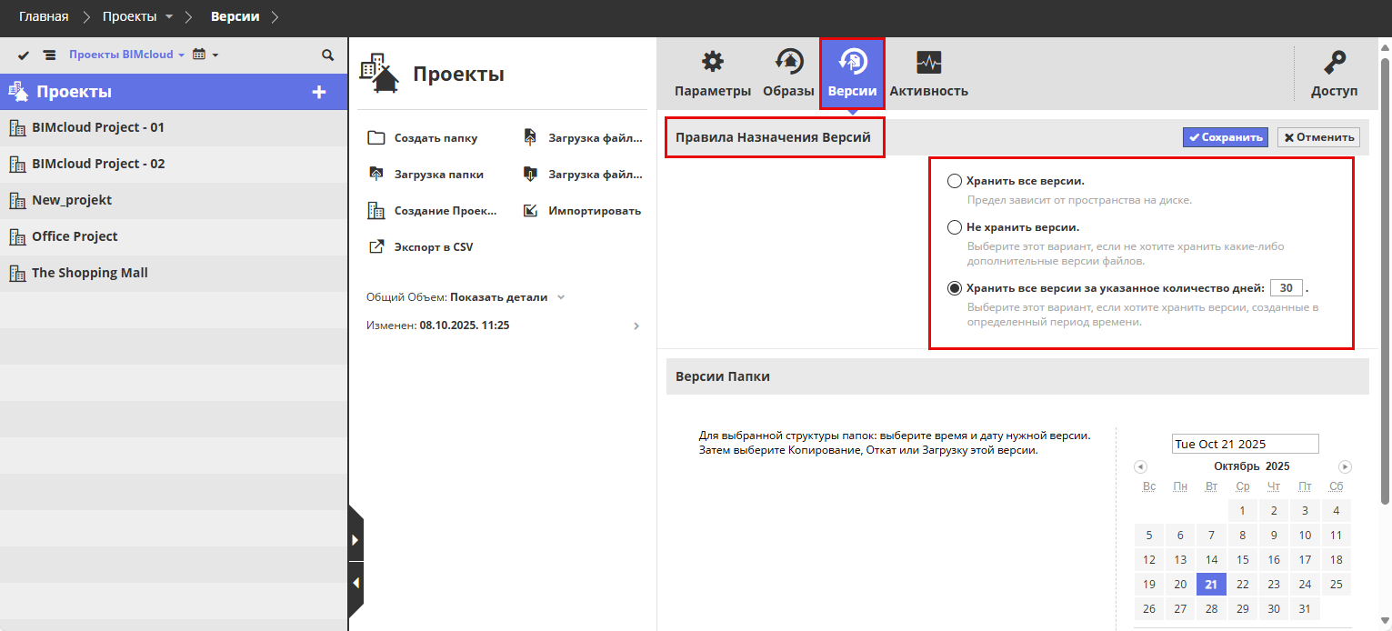This screenshot has height=631, width=1392.
Task: Click the plus icon to add project
Action: click(319, 92)
